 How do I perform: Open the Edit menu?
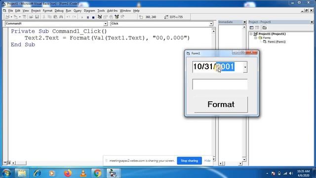[18, 11]
